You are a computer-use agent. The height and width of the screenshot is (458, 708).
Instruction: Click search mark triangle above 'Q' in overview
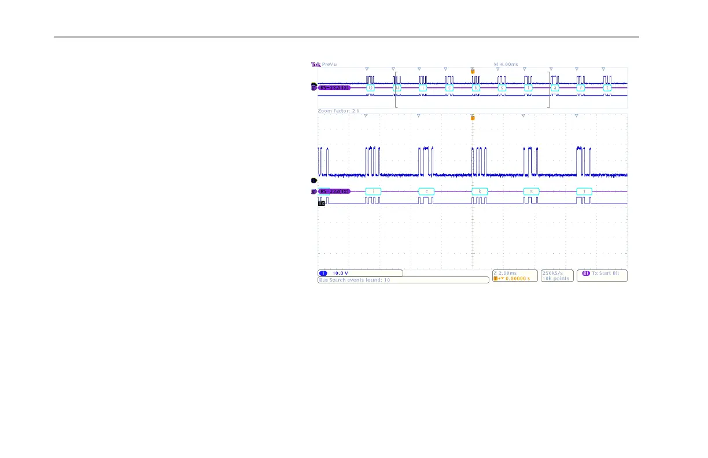[x=367, y=69]
